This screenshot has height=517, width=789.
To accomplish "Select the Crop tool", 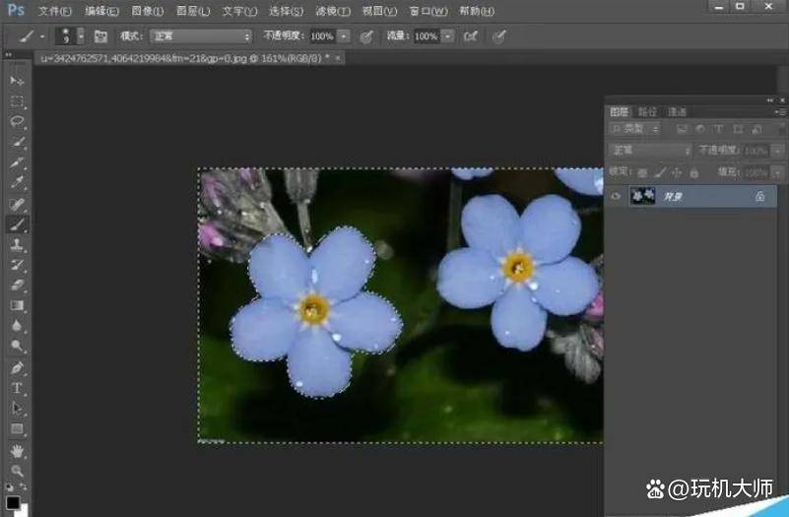I will [x=17, y=162].
